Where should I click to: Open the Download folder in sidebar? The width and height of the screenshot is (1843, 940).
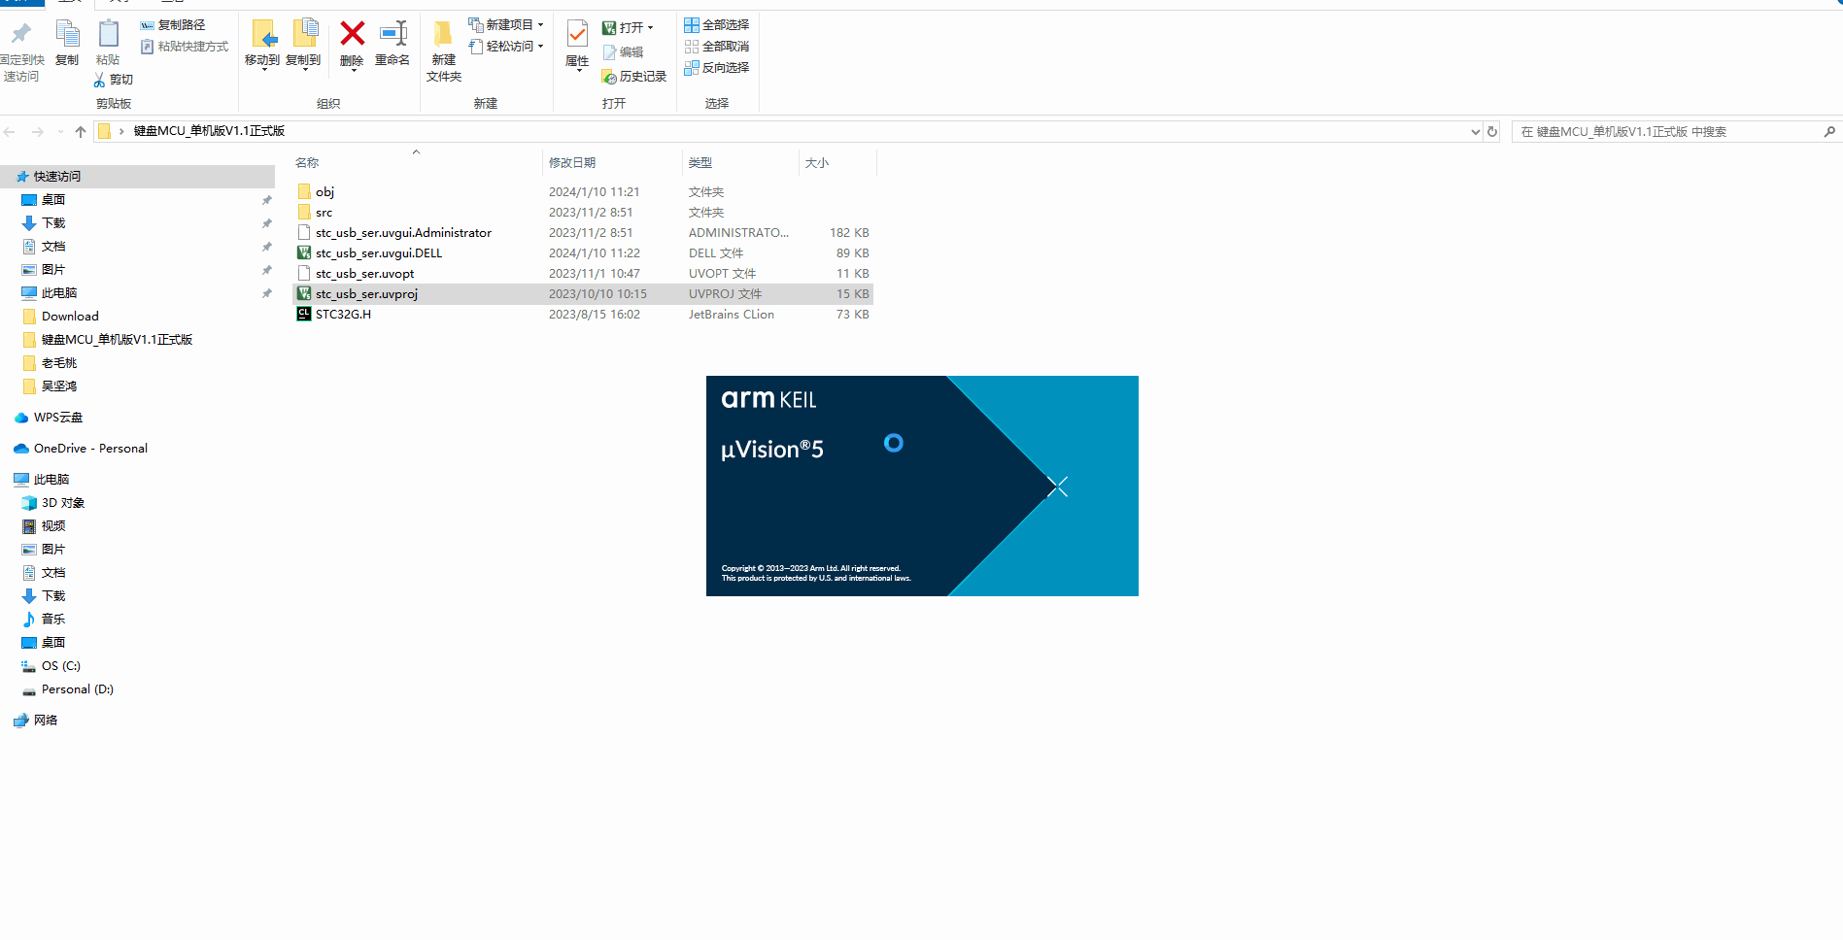click(70, 317)
